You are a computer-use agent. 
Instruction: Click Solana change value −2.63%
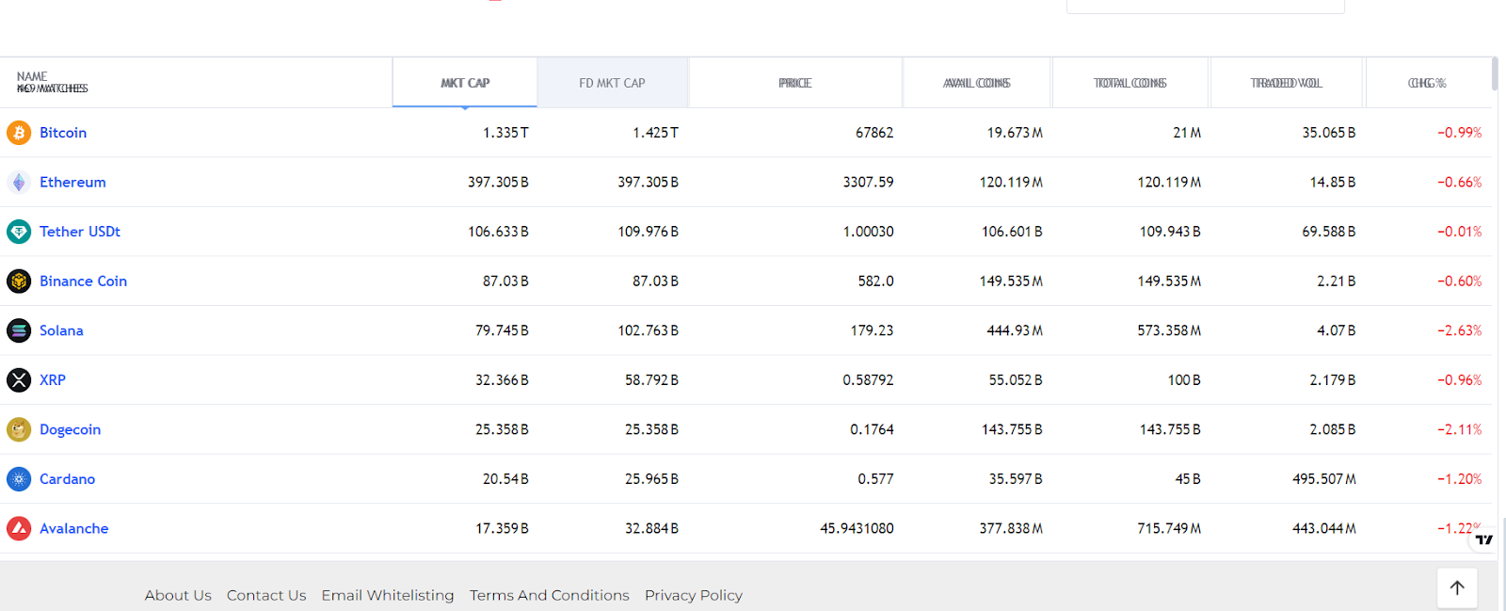[x=1459, y=330]
